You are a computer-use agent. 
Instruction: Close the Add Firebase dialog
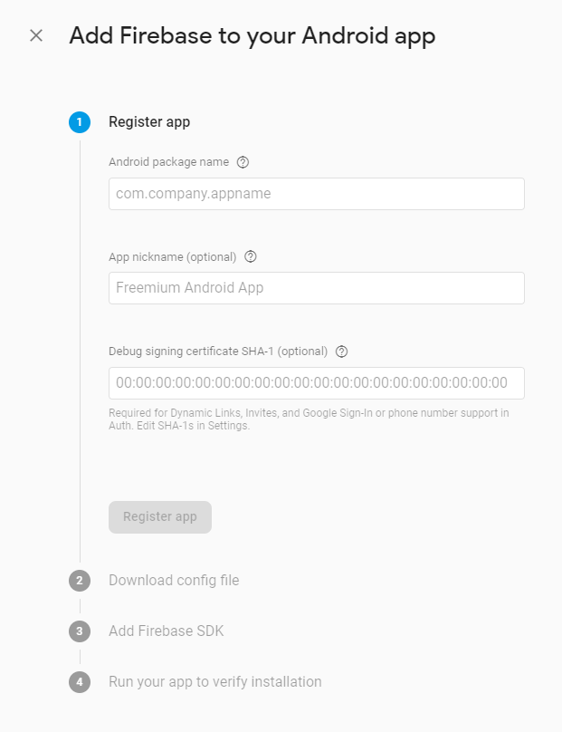tap(36, 35)
